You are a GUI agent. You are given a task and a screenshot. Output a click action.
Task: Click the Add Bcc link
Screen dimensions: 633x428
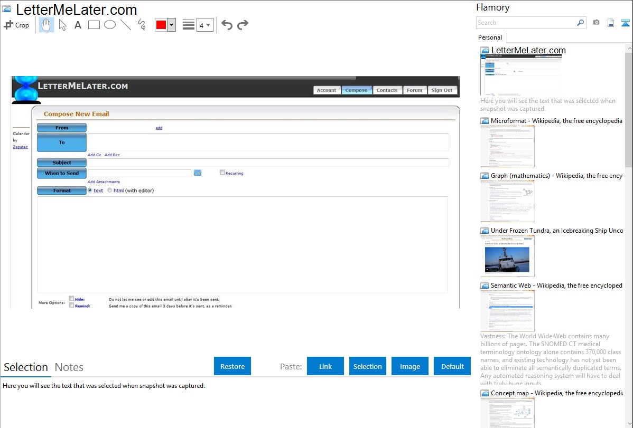coord(112,155)
